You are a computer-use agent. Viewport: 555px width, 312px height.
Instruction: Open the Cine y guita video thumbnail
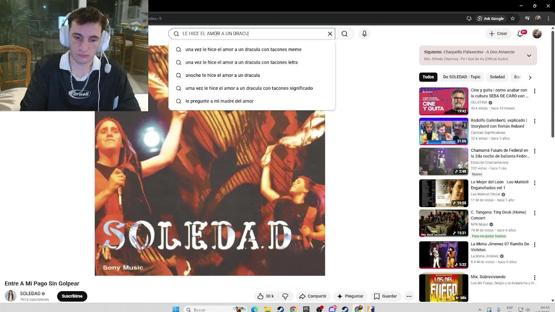point(444,101)
